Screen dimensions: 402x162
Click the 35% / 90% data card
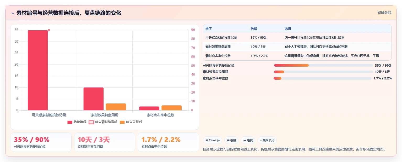point(41,142)
